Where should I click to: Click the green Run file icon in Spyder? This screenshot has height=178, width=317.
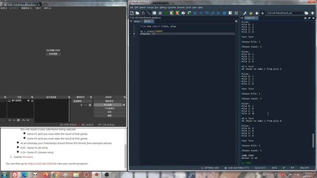[166, 13]
